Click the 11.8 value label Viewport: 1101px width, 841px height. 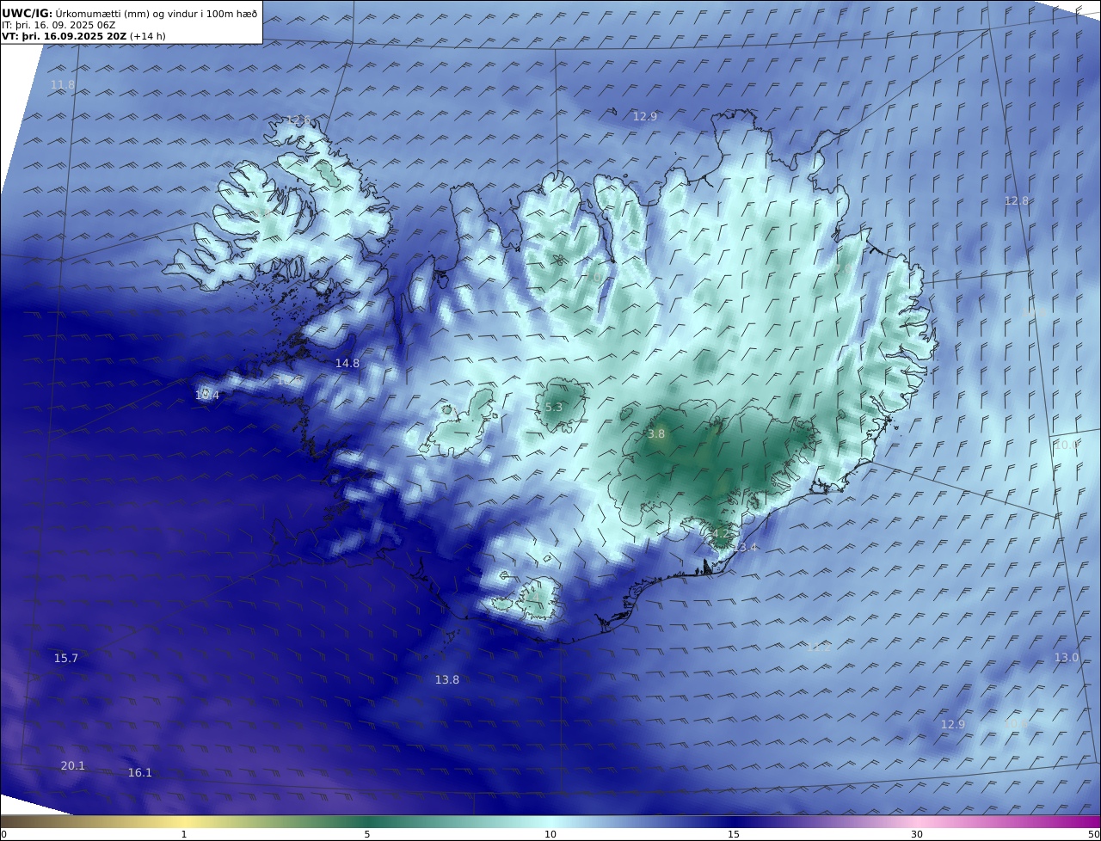[63, 84]
